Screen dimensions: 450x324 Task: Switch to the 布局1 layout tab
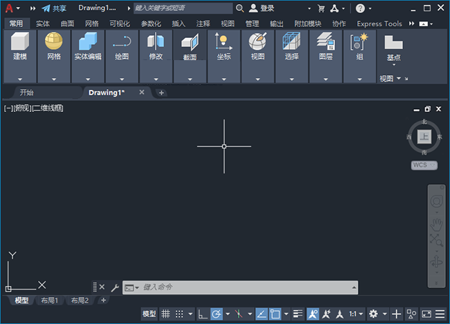(x=50, y=301)
